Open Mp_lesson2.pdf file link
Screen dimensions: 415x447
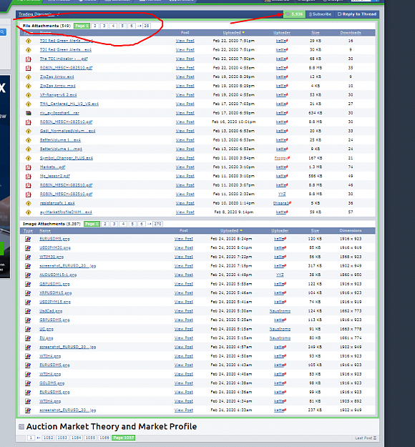pos(55,176)
